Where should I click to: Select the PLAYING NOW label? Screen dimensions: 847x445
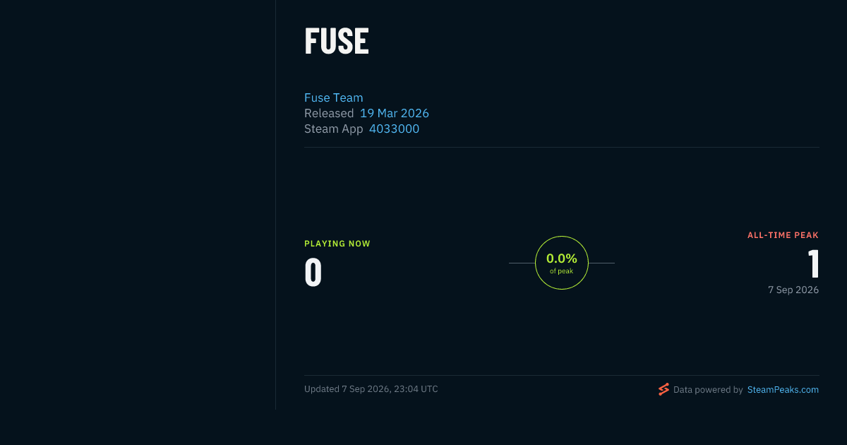coord(337,244)
